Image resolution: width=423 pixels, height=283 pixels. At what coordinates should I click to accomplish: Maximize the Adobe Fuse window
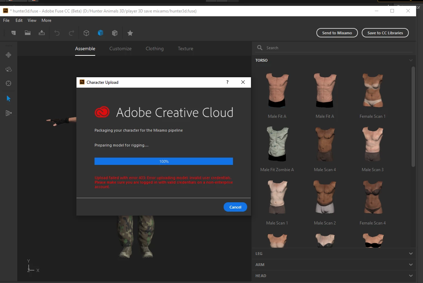[x=392, y=11]
